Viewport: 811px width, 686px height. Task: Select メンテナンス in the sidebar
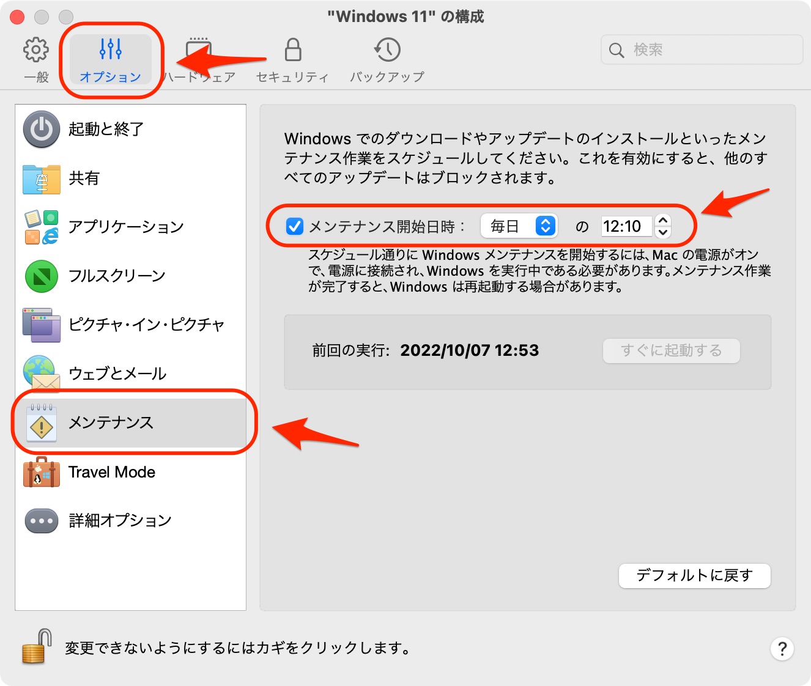(131, 422)
